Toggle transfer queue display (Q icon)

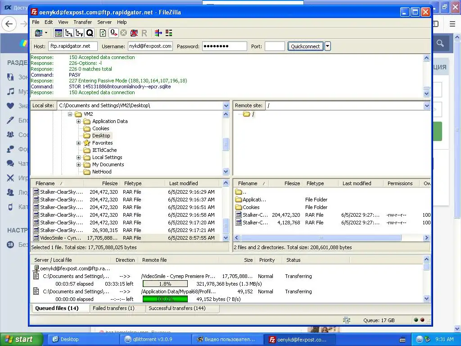[90, 33]
